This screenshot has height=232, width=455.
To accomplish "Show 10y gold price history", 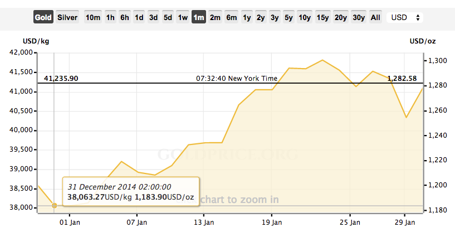I will pyautogui.click(x=305, y=17).
